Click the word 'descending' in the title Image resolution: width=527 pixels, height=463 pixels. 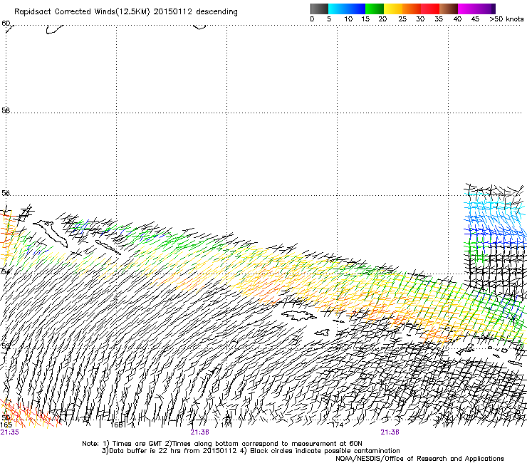click(x=216, y=12)
